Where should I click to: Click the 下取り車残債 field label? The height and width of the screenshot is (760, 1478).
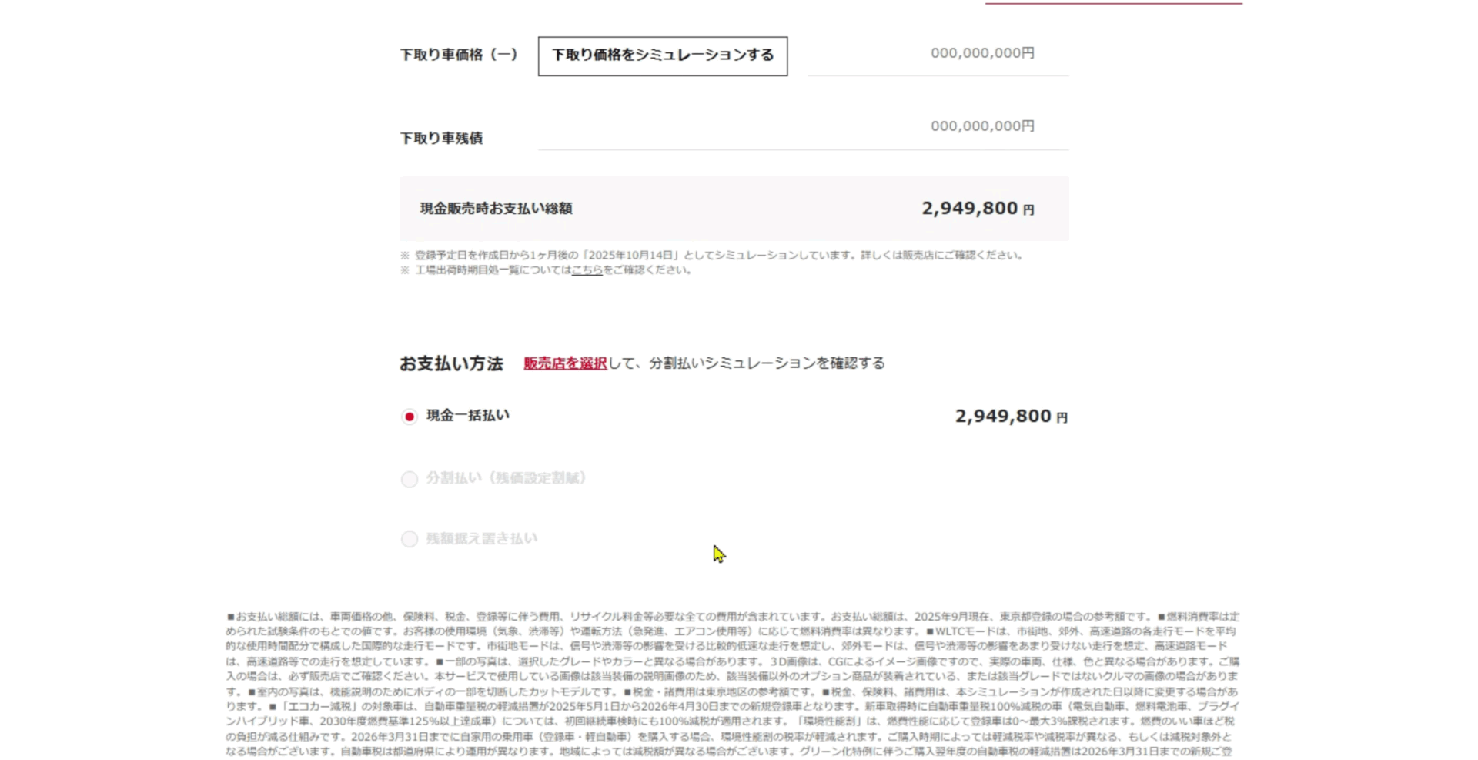(x=441, y=139)
